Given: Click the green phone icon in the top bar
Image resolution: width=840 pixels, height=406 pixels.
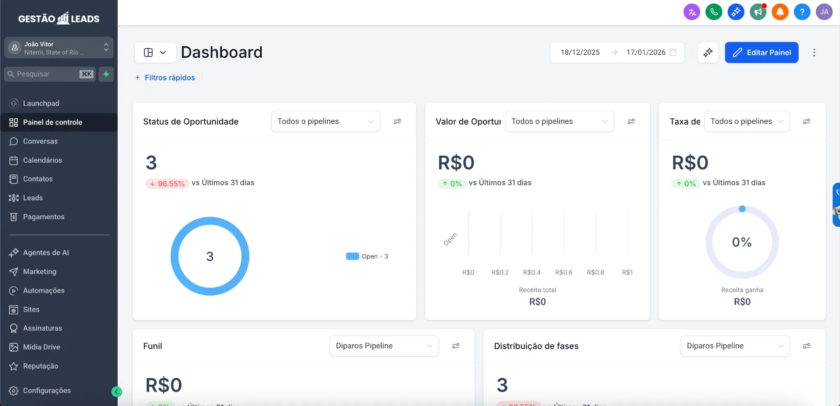Looking at the screenshot, I should tap(714, 12).
